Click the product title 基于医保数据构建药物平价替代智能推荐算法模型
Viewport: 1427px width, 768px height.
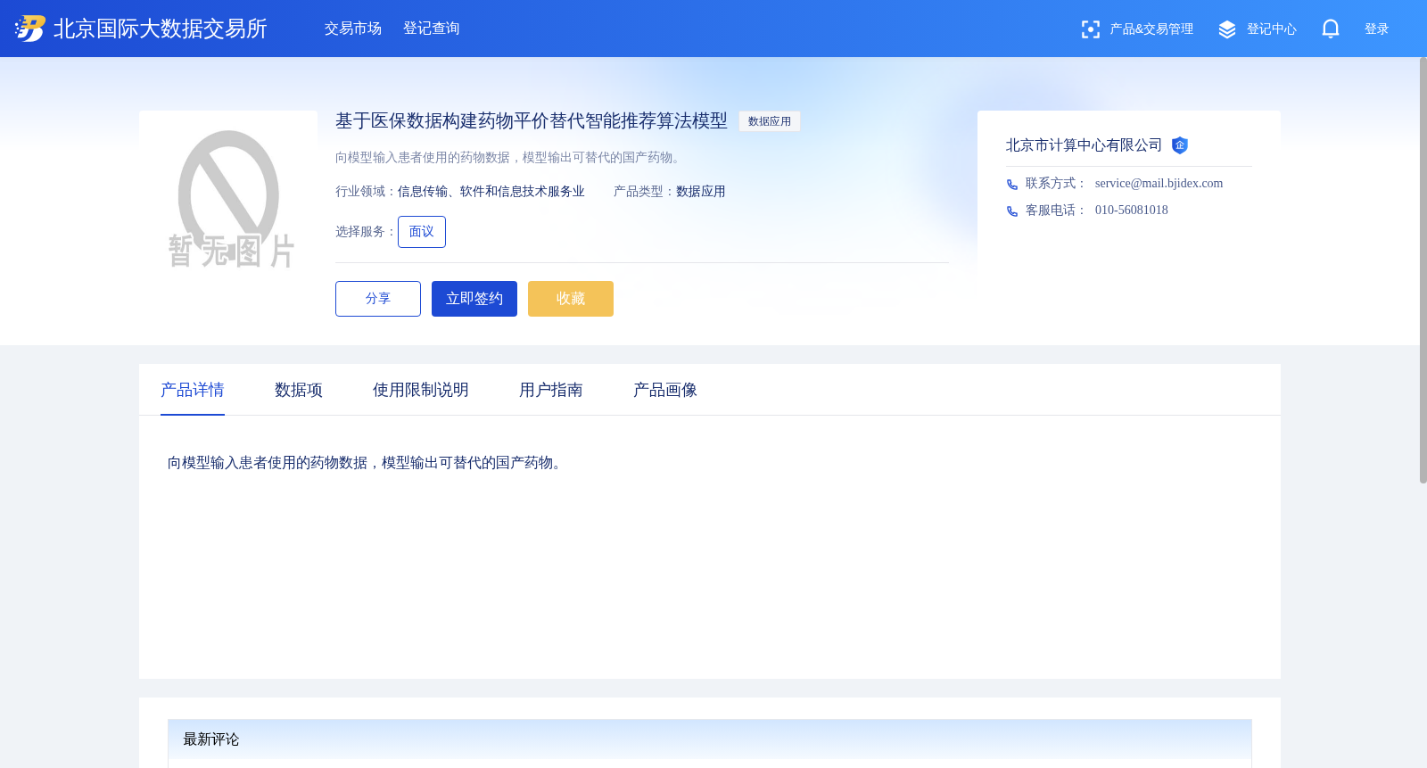click(532, 121)
